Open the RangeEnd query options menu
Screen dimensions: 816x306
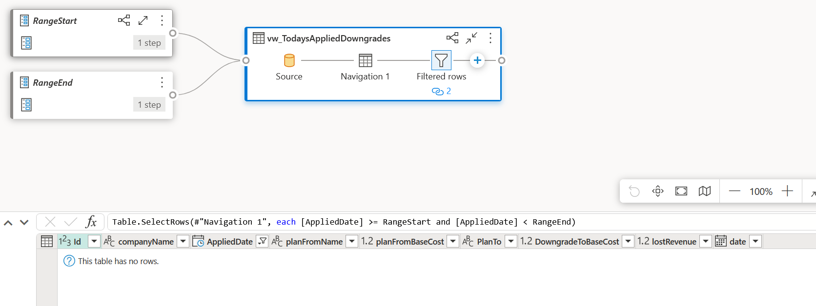(x=162, y=82)
